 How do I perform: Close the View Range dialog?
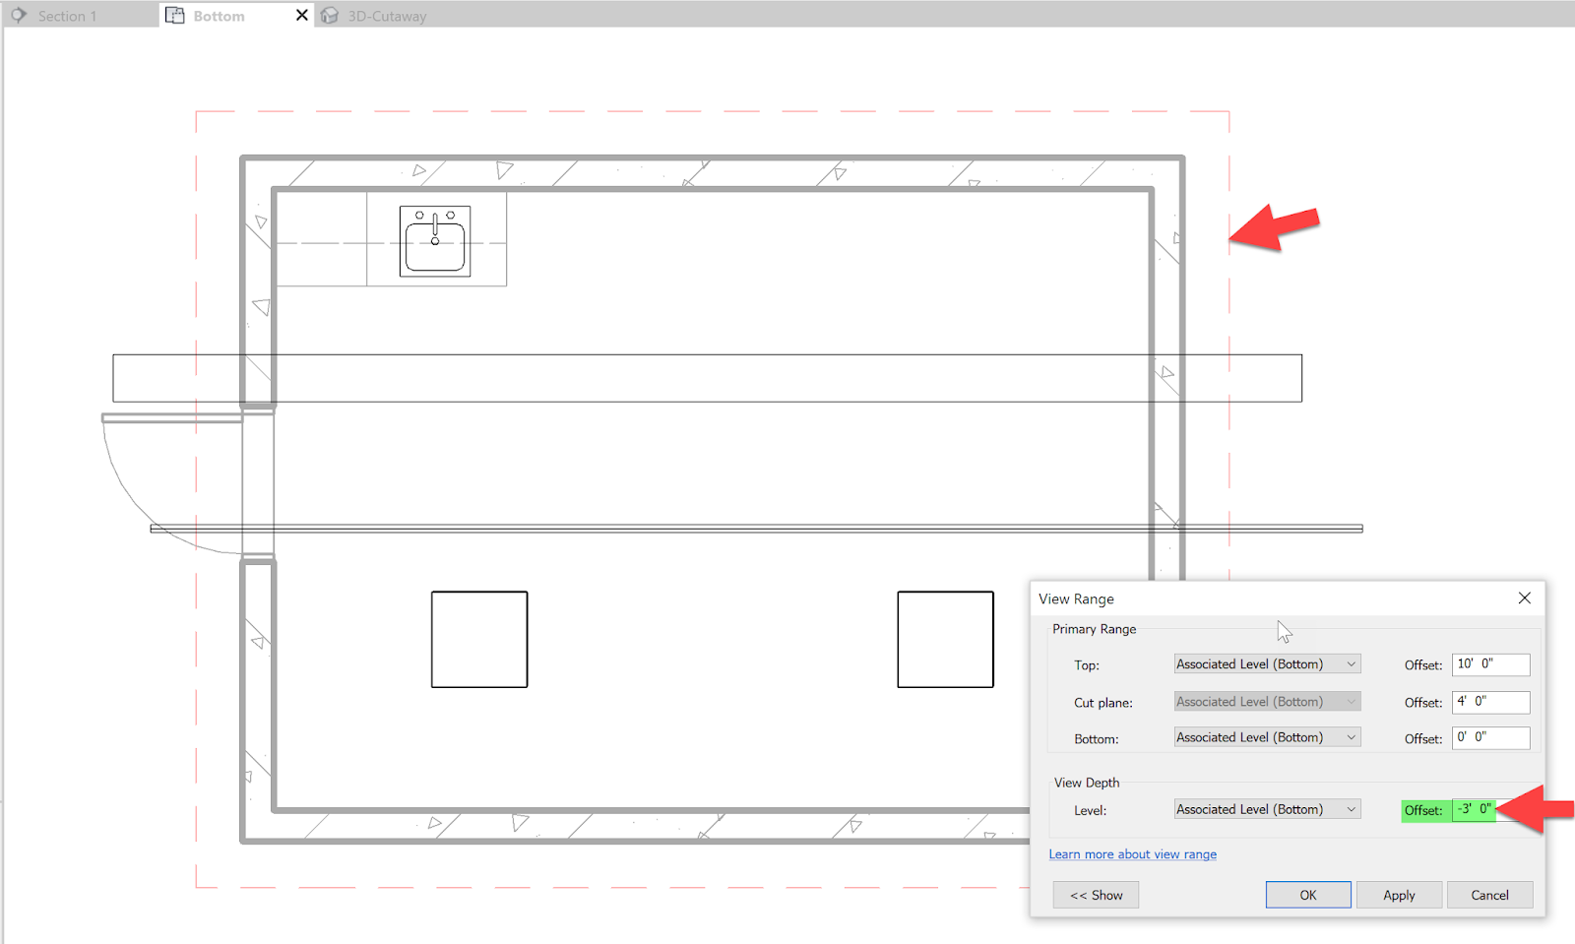(x=1524, y=598)
